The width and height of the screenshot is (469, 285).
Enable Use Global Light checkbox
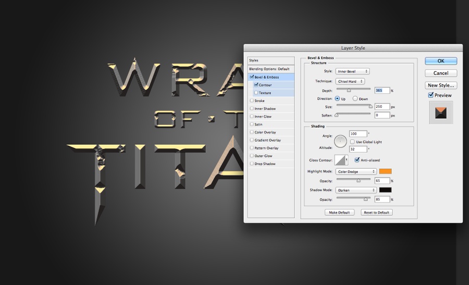(x=352, y=142)
